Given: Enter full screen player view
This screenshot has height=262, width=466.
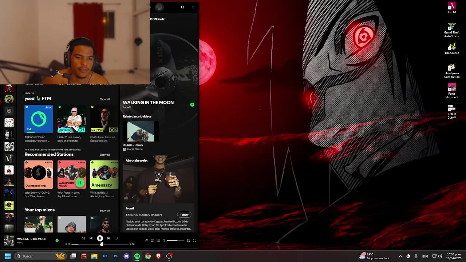Looking at the screenshot, I should (195, 240).
